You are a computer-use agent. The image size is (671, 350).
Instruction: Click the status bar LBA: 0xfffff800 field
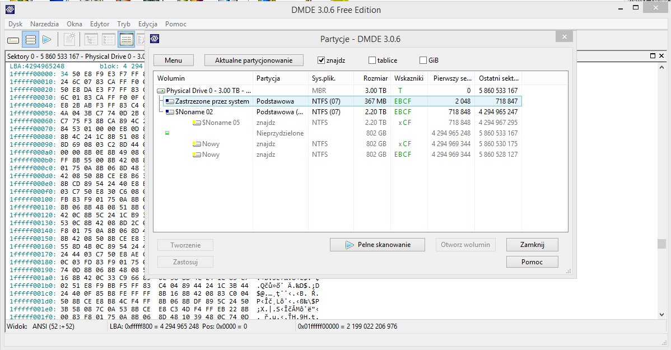pos(179,326)
